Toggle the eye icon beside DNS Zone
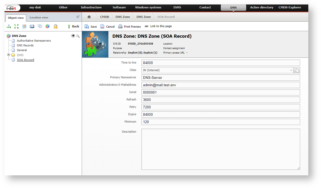The height and width of the screenshot is (188, 321). coord(73,36)
